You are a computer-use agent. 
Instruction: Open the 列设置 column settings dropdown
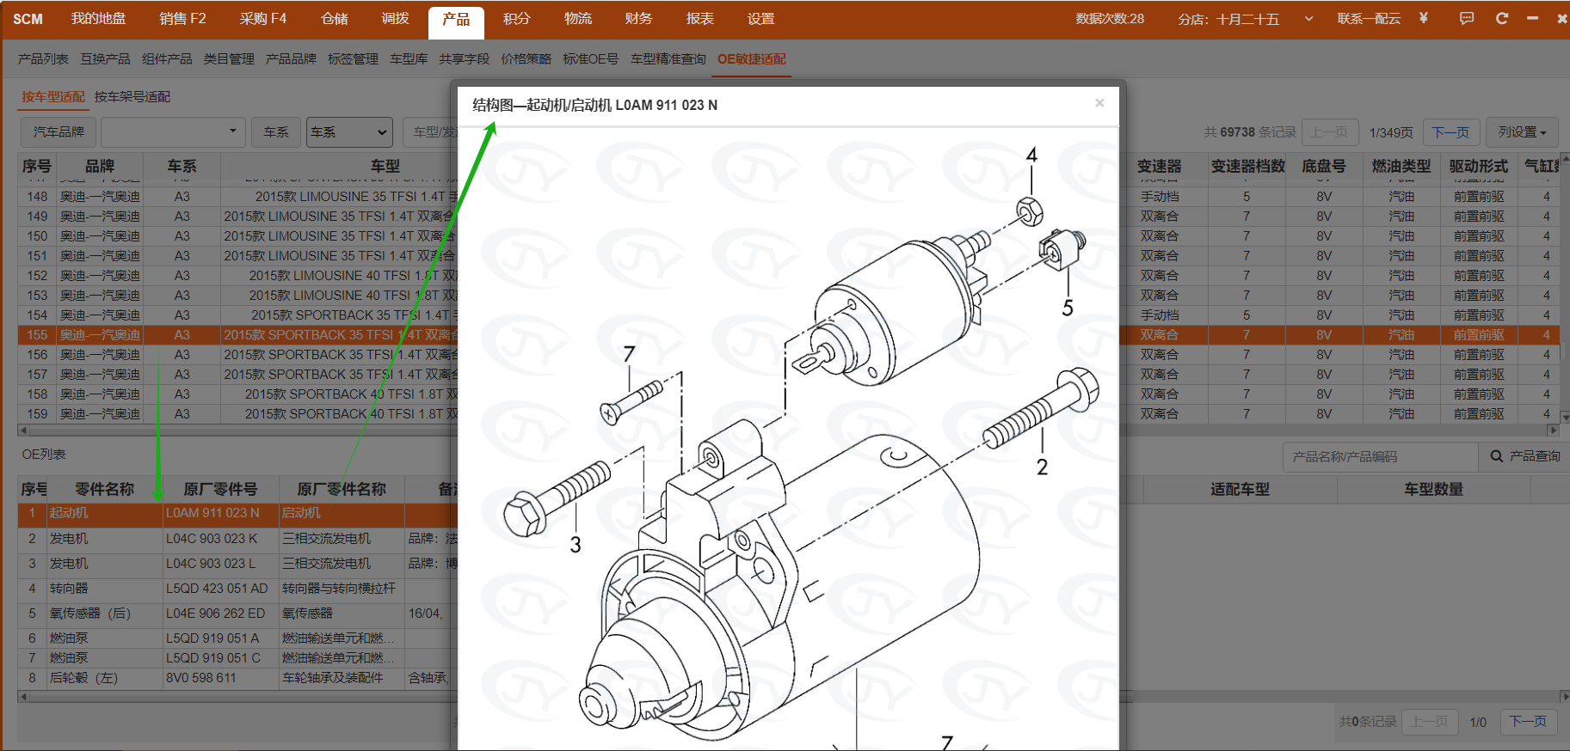[x=1522, y=132]
